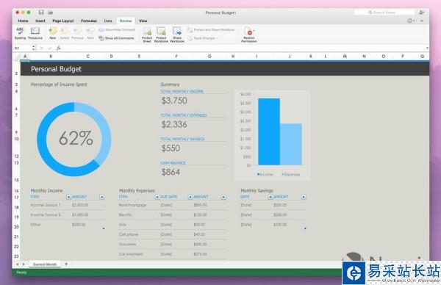Viewport: 441px width, 285px height.
Task: Click the previous sheet arrow
Action: pos(17,264)
